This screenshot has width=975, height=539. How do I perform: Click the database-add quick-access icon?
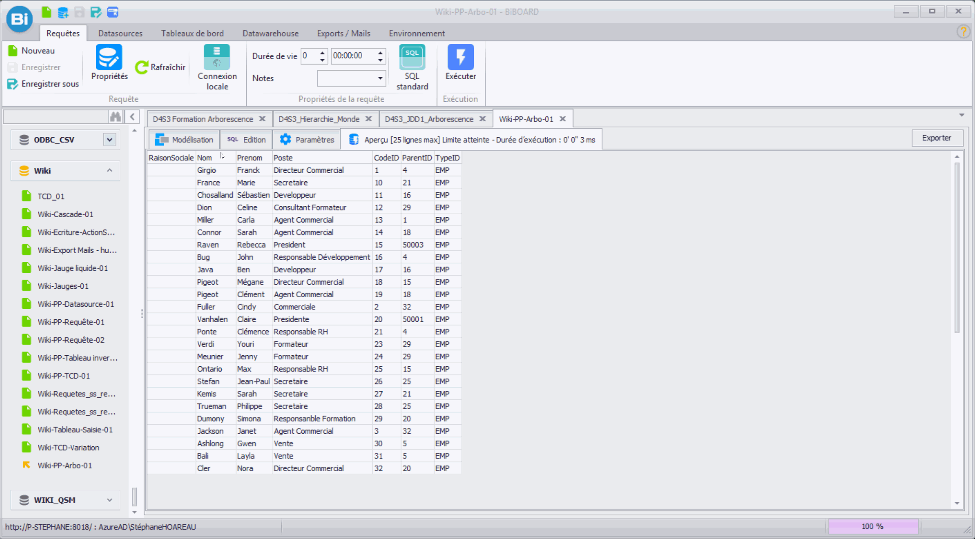pyautogui.click(x=63, y=13)
